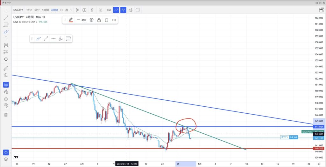The width and height of the screenshot is (326, 167).
Task: Click the 2025/04/11 12:00 time label
Action: click(127, 164)
